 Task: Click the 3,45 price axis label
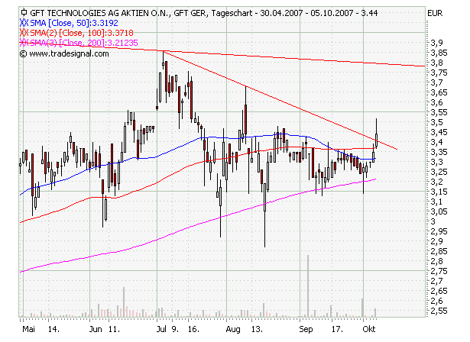[x=439, y=132]
